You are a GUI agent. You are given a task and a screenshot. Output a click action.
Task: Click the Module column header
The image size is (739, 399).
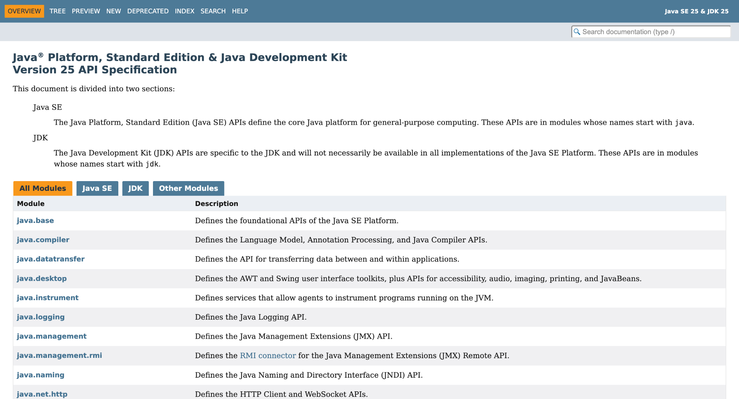pyautogui.click(x=31, y=203)
